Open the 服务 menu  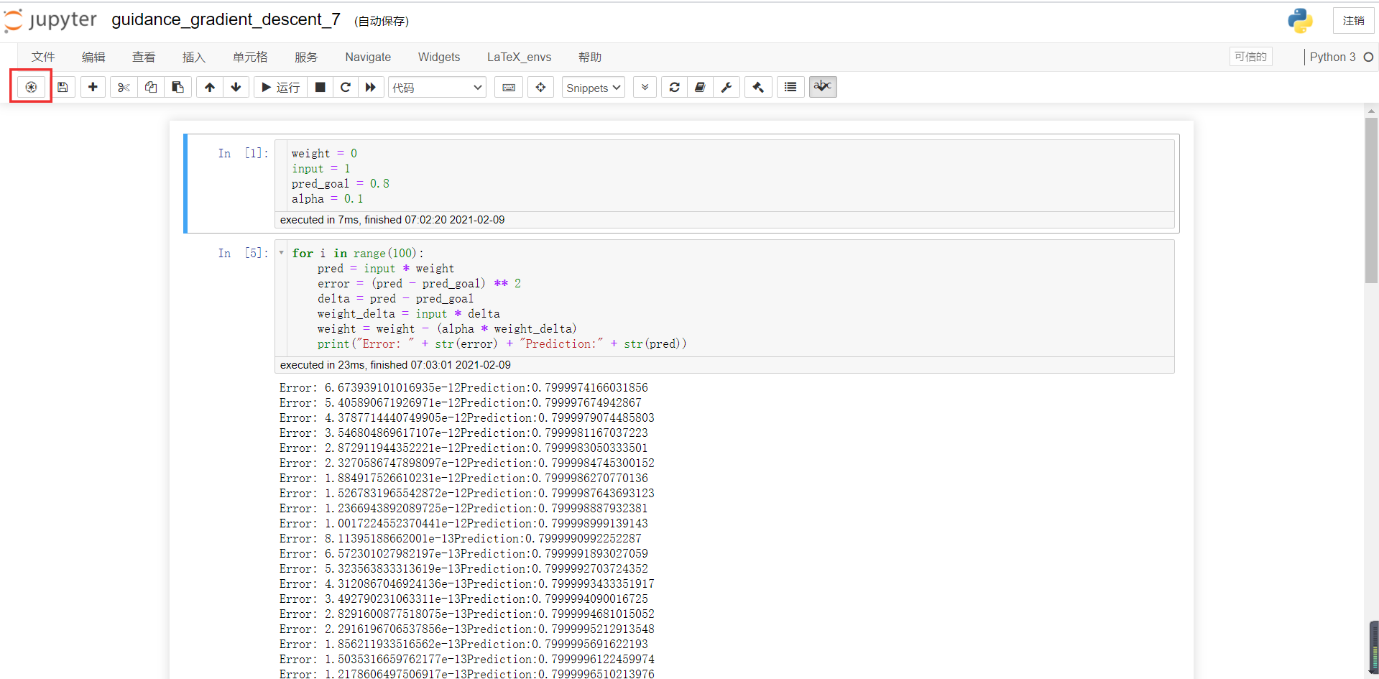point(306,57)
